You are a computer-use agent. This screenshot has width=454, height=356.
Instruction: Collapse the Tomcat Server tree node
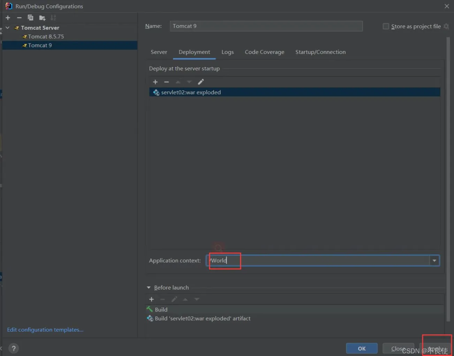pyautogui.click(x=8, y=28)
